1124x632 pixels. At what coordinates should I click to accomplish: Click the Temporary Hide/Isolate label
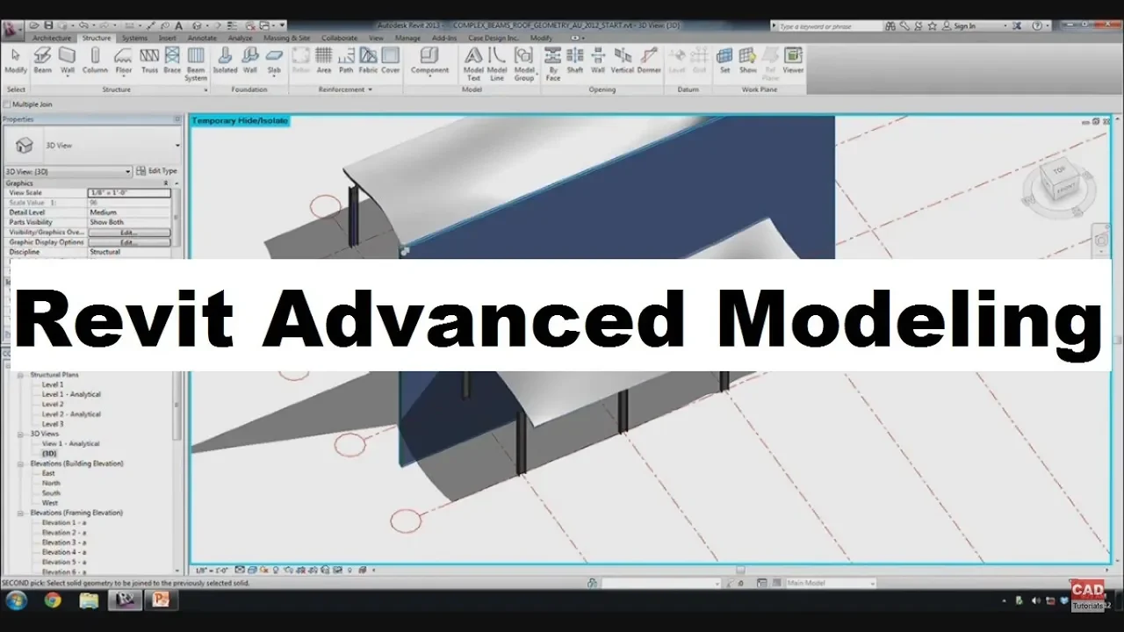pos(240,120)
